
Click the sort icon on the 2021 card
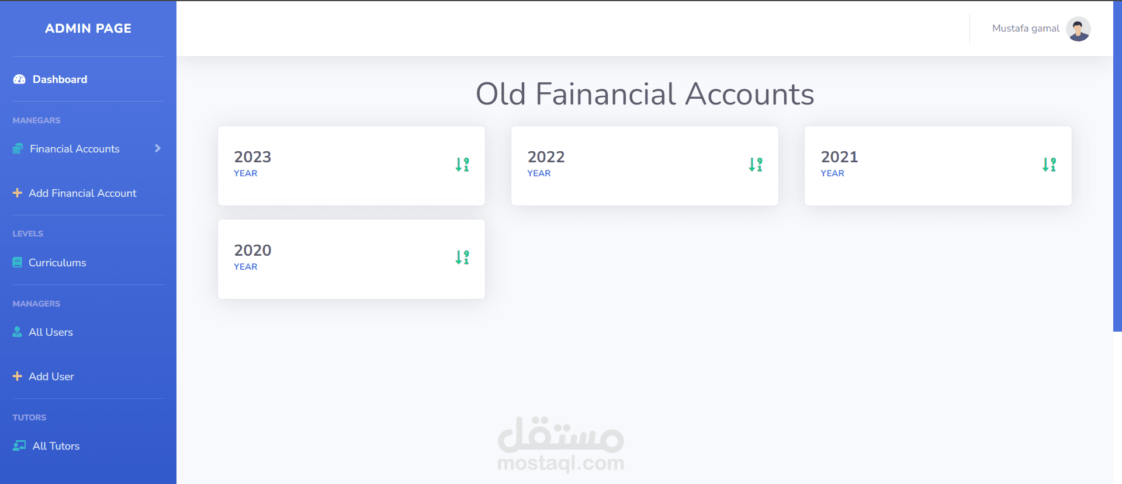tap(1049, 165)
